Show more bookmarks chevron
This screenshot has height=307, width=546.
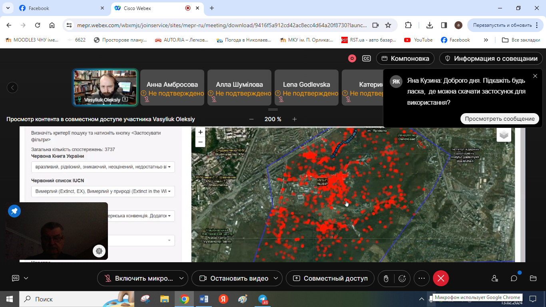coord(486,40)
